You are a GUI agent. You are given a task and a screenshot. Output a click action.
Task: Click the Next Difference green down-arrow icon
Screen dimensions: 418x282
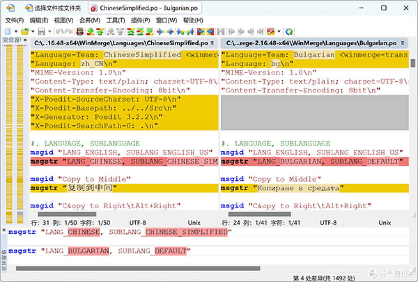[x=91, y=31]
